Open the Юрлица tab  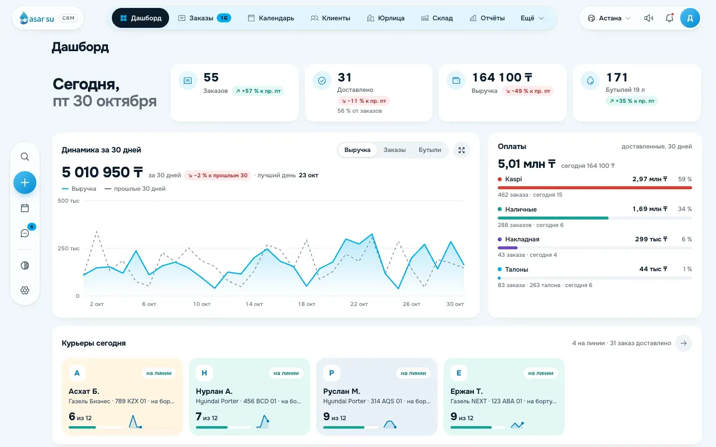385,18
